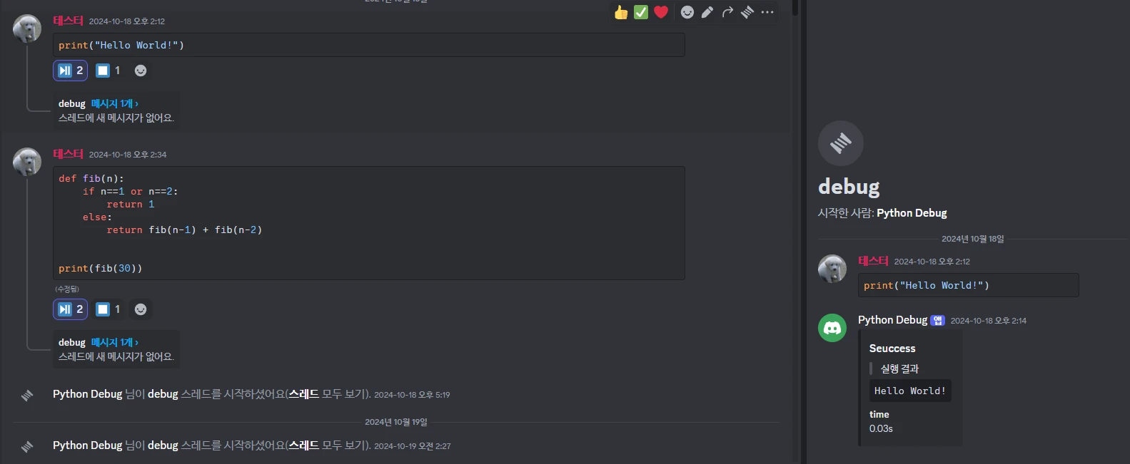The height and width of the screenshot is (464, 1130).
Task: Add green check mark quick reaction
Action: click(x=641, y=12)
